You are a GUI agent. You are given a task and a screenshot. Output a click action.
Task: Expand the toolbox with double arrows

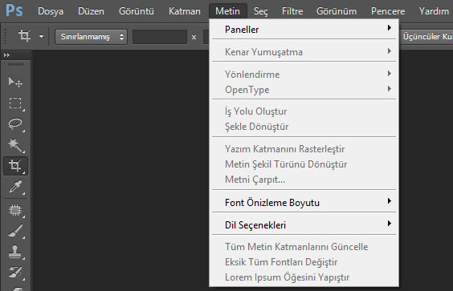(x=6, y=55)
